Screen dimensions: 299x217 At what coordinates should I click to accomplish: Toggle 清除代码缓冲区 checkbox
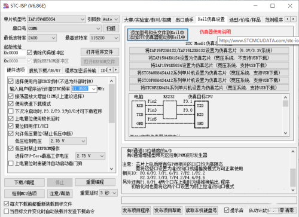pyautogui.click(x=29, y=53)
